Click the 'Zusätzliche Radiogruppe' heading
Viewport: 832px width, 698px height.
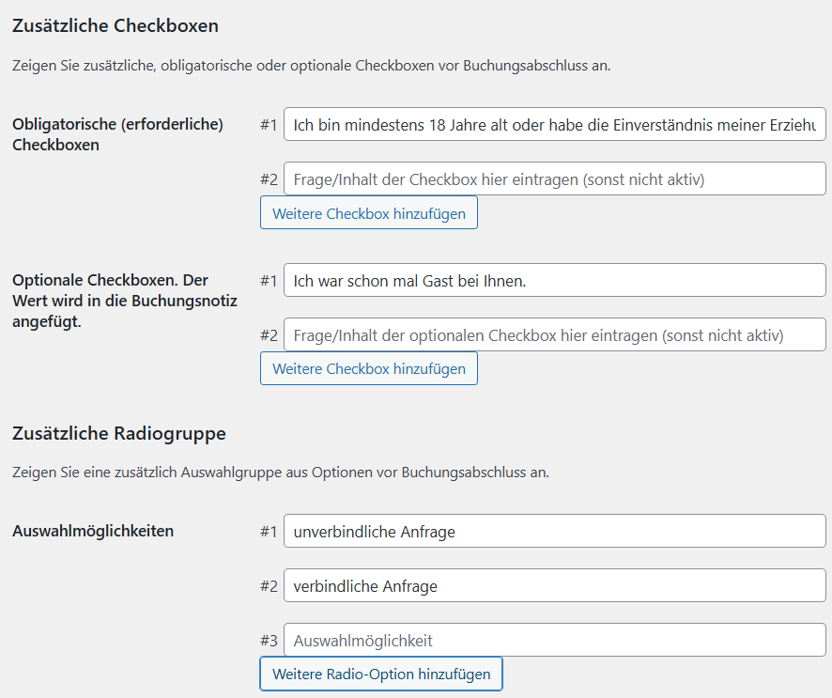pyautogui.click(x=118, y=434)
